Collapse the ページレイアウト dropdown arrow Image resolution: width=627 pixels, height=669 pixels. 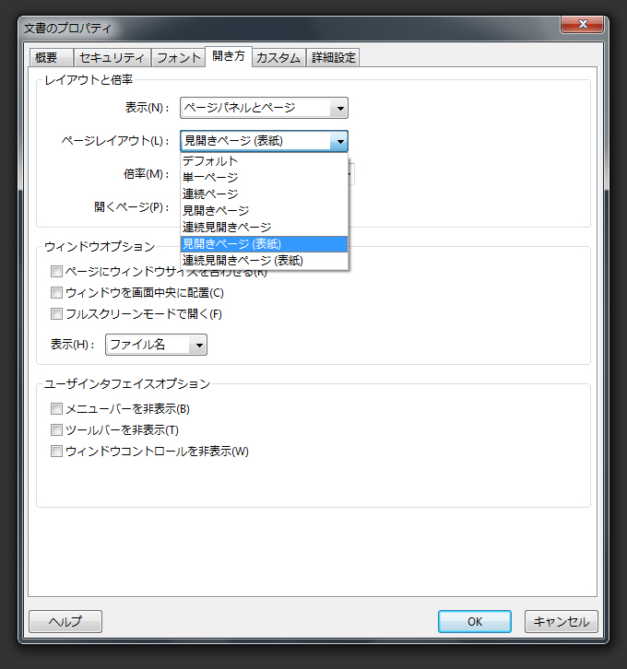point(339,141)
